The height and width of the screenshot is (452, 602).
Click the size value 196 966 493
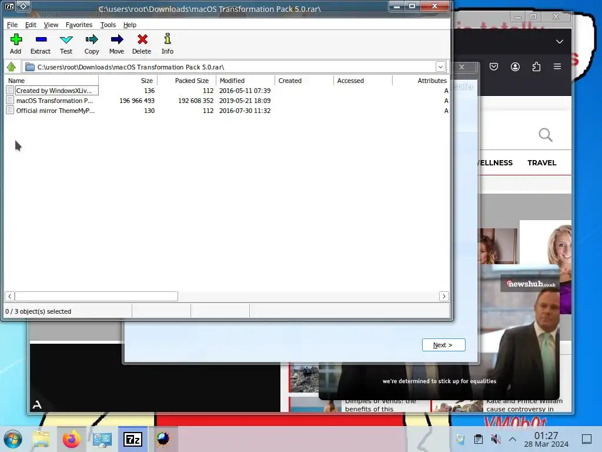[136, 101]
